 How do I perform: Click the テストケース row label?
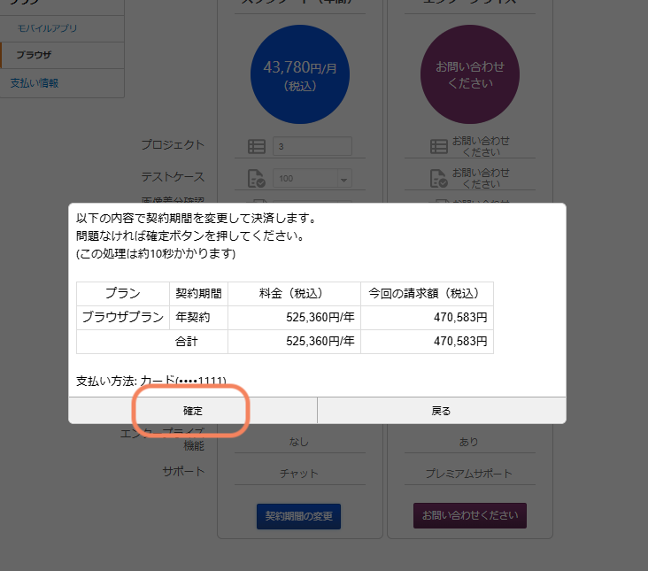point(173,177)
